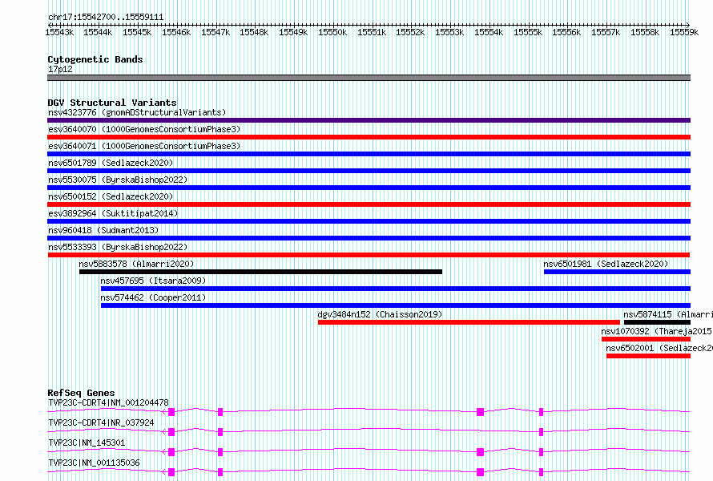This screenshot has width=713, height=481.
Task: Select the esv3640071 blue variant bar
Action: pos(369,154)
